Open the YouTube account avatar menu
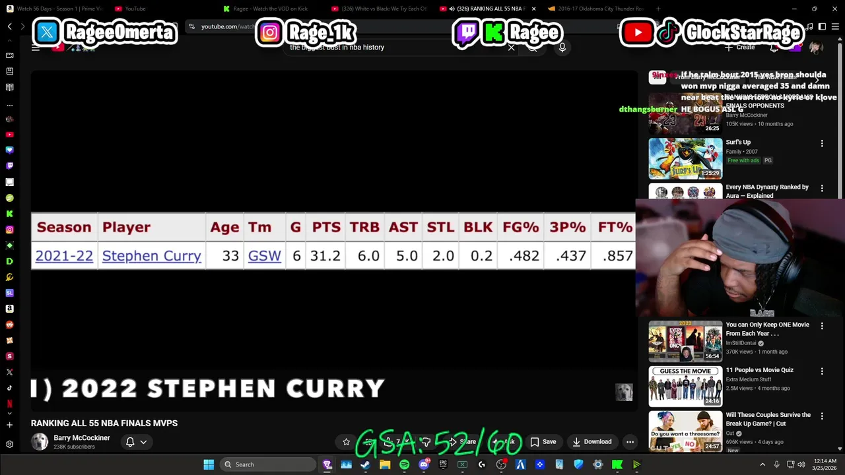The height and width of the screenshot is (475, 845). point(816,47)
